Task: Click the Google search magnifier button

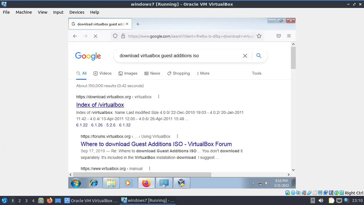Action: (259, 56)
